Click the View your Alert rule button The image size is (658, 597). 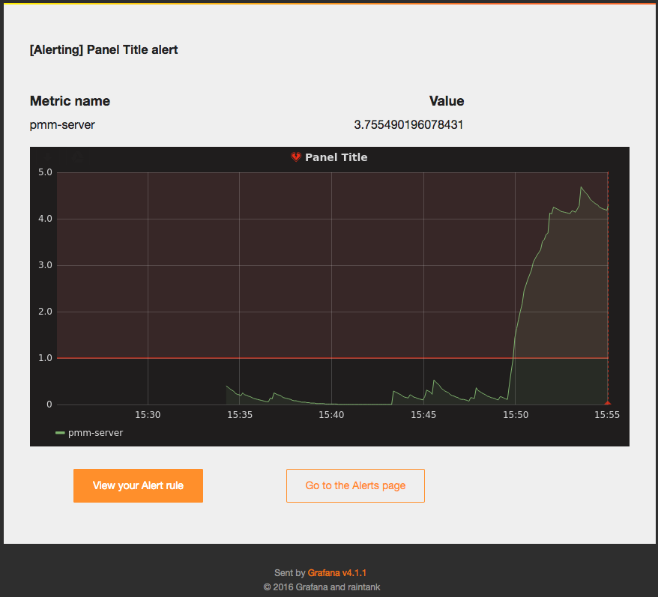tap(138, 485)
